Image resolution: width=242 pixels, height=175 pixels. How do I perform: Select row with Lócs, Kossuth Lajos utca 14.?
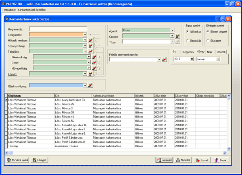pyautogui.click(x=116, y=125)
